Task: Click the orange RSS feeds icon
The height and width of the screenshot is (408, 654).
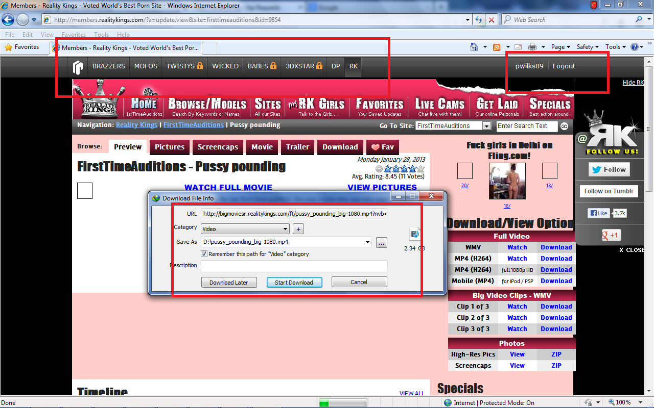Action: pos(496,47)
